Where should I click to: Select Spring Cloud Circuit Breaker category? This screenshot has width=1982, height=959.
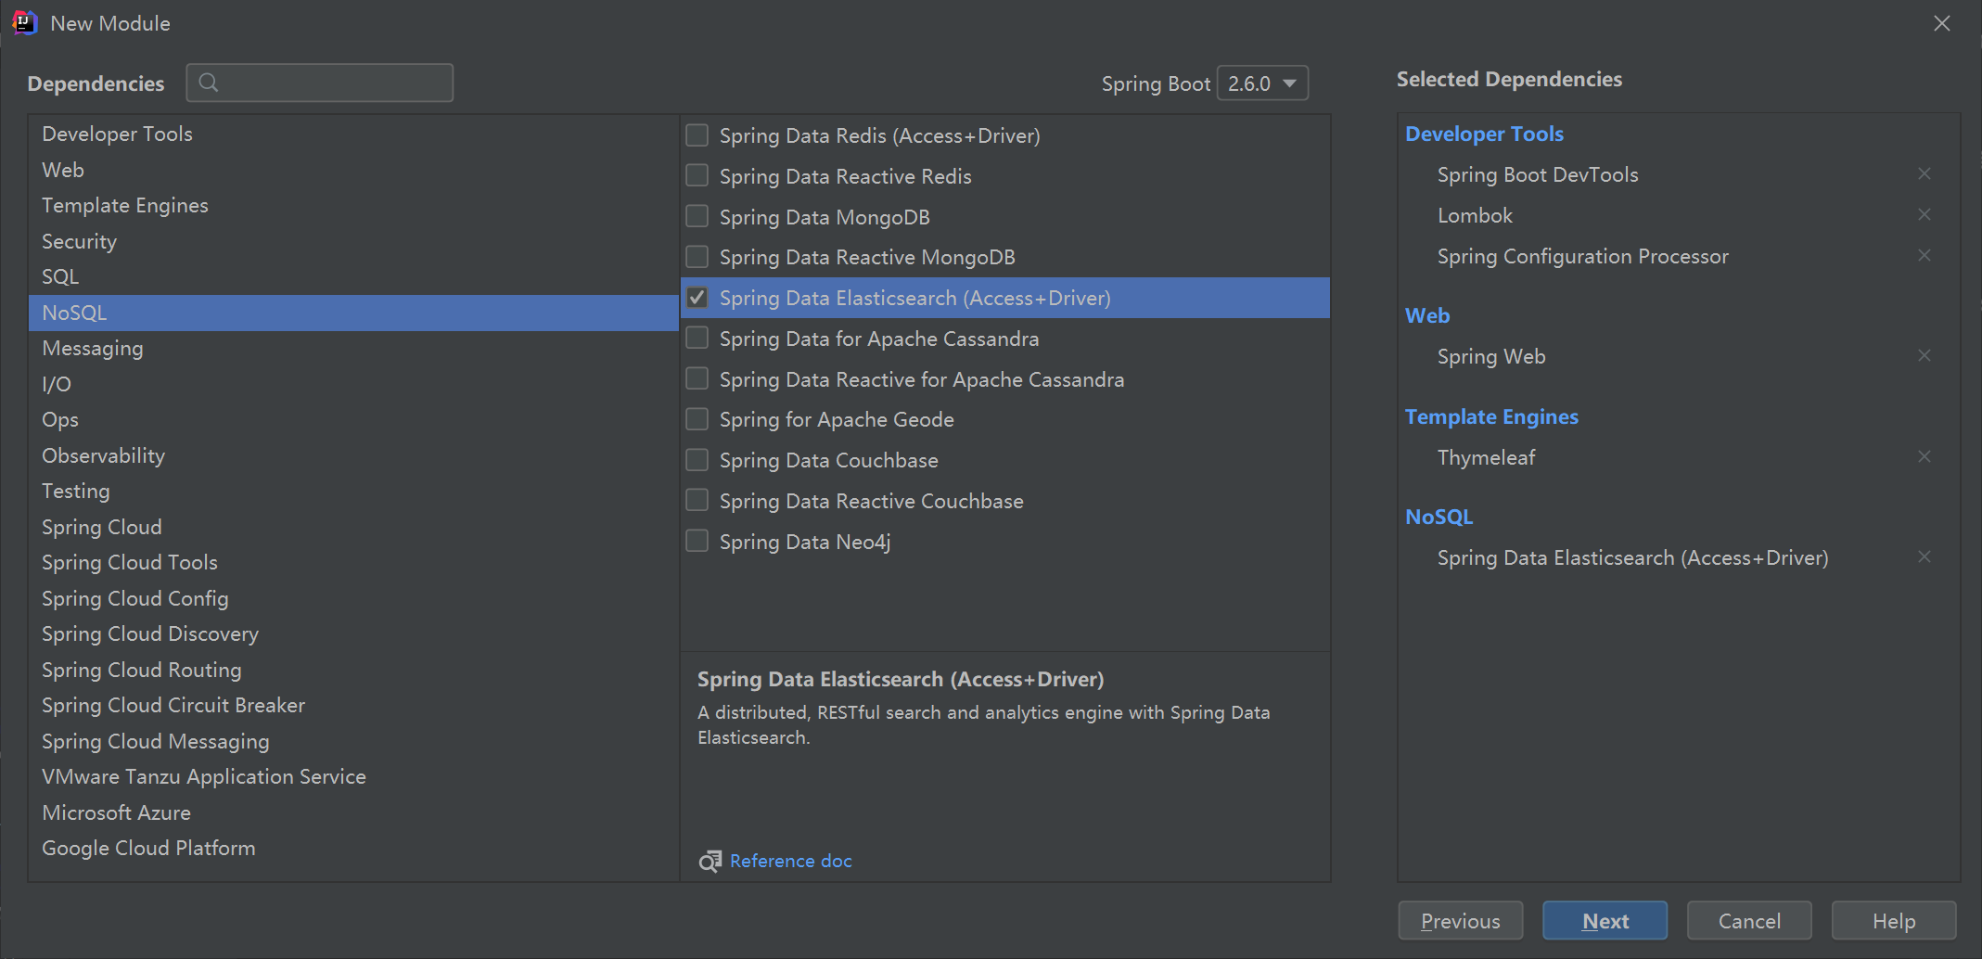pos(353,706)
